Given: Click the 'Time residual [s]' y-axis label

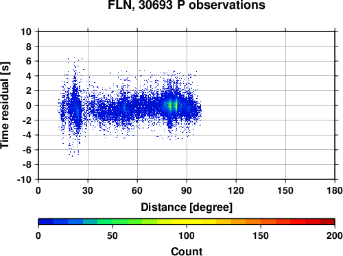Looking at the screenshot, I should [x=5, y=105].
